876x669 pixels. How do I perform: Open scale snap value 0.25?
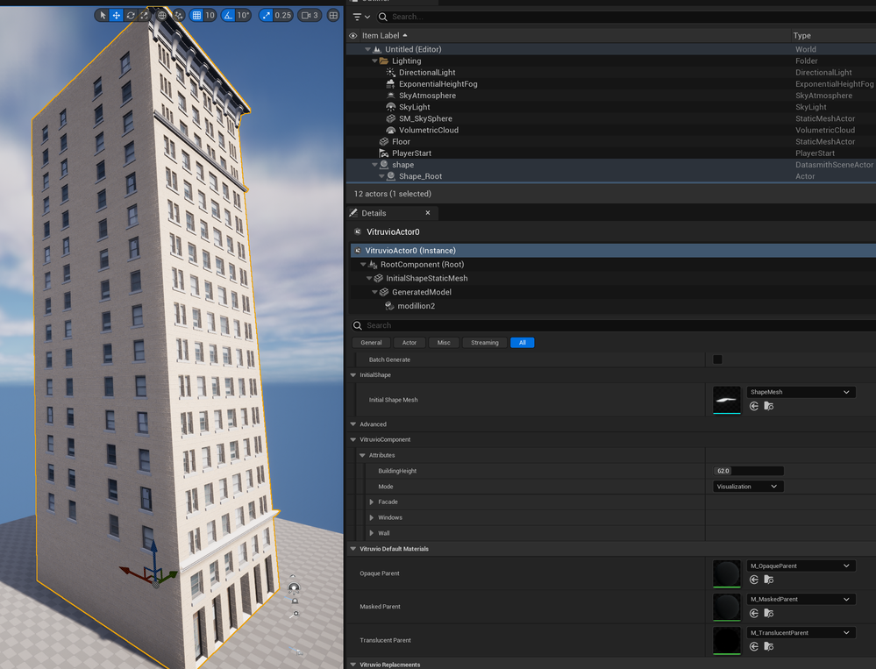282,15
